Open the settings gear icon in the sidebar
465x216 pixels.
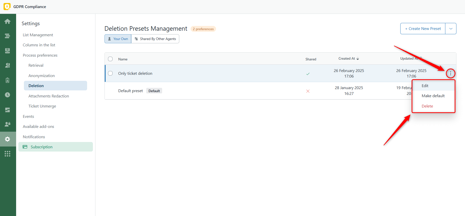click(x=8, y=139)
